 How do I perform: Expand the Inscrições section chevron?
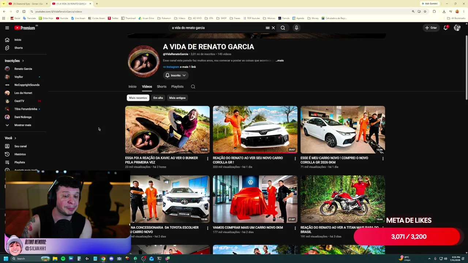[23, 61]
